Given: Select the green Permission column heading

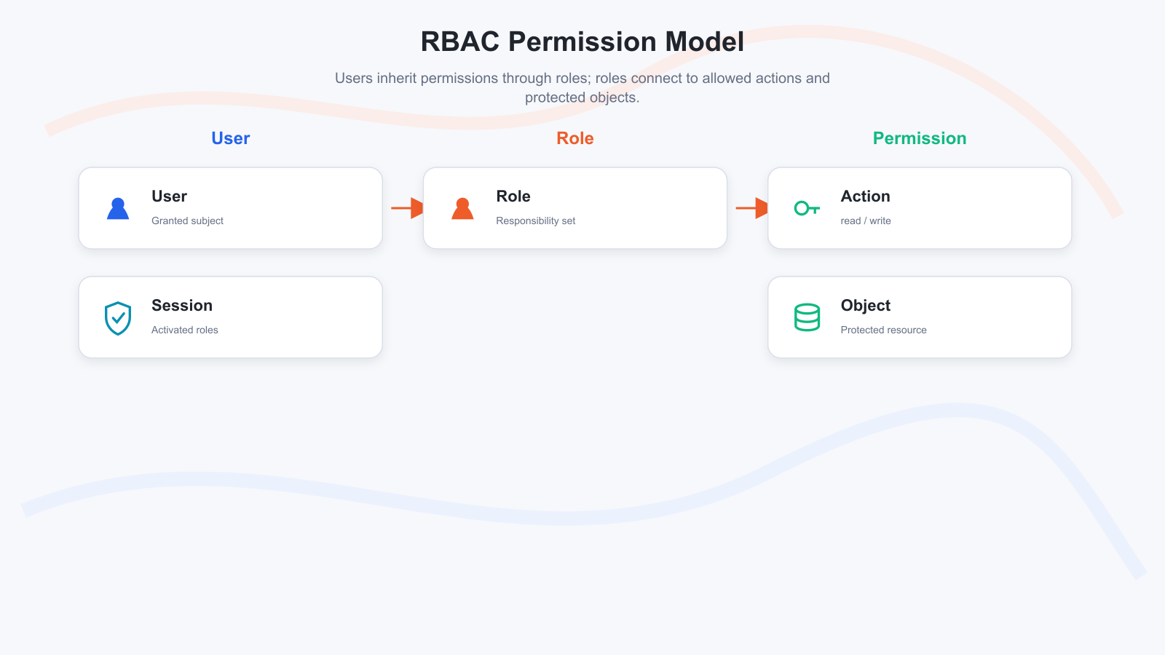Looking at the screenshot, I should pyautogui.click(x=920, y=138).
